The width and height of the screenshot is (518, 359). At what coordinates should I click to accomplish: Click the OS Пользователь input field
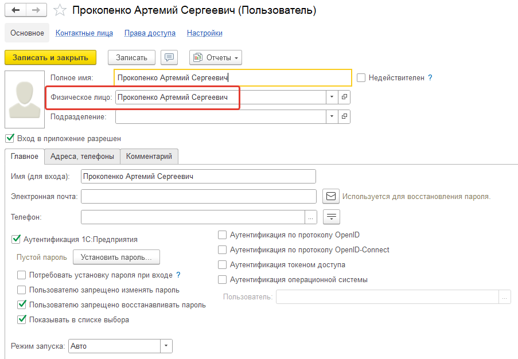(x=387, y=297)
